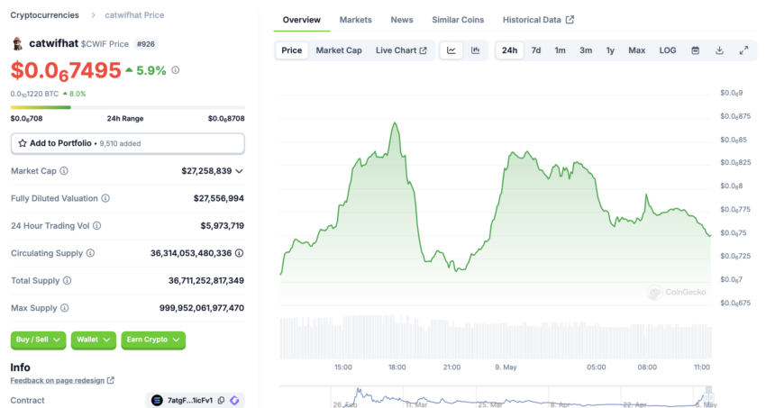This screenshot has width=766, height=408.
Task: Click the 7atgF...1icFv1 contract address
Action: coord(190,400)
